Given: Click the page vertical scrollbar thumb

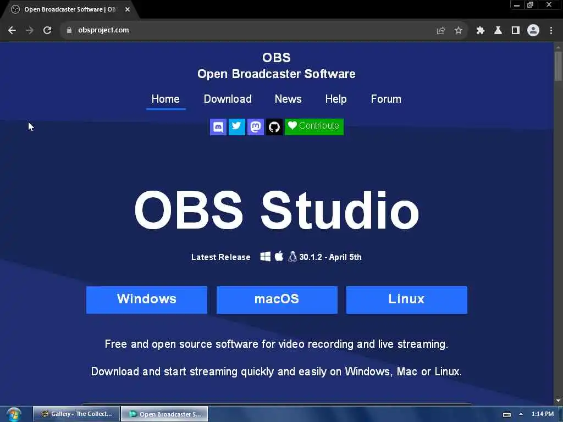Looking at the screenshot, I should (x=558, y=66).
